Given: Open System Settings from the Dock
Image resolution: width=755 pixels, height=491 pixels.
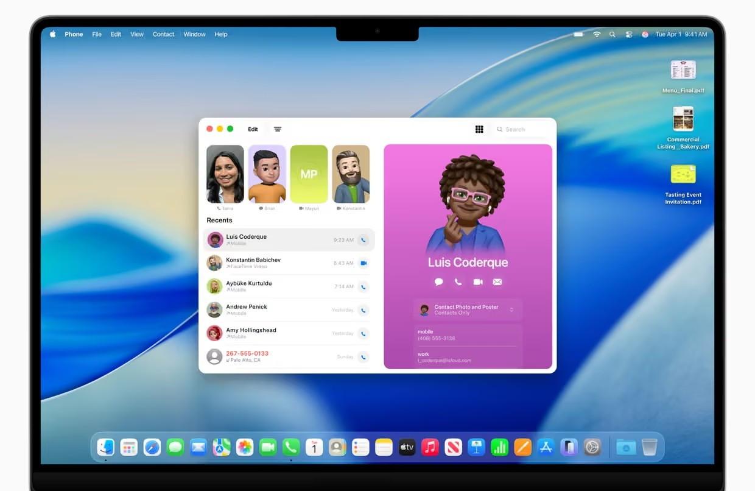Looking at the screenshot, I should point(592,447).
